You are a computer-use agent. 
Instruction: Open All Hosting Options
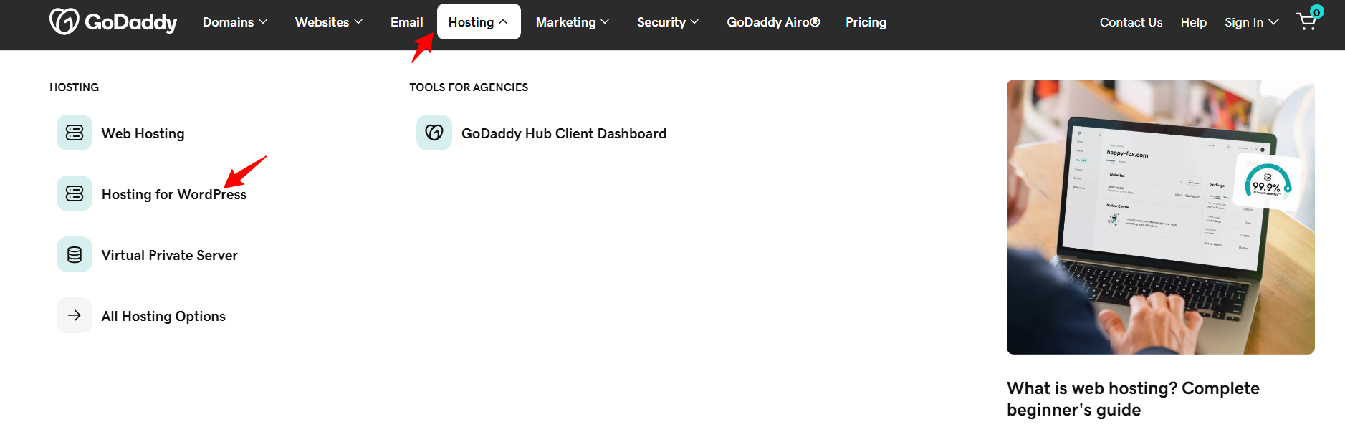point(163,316)
